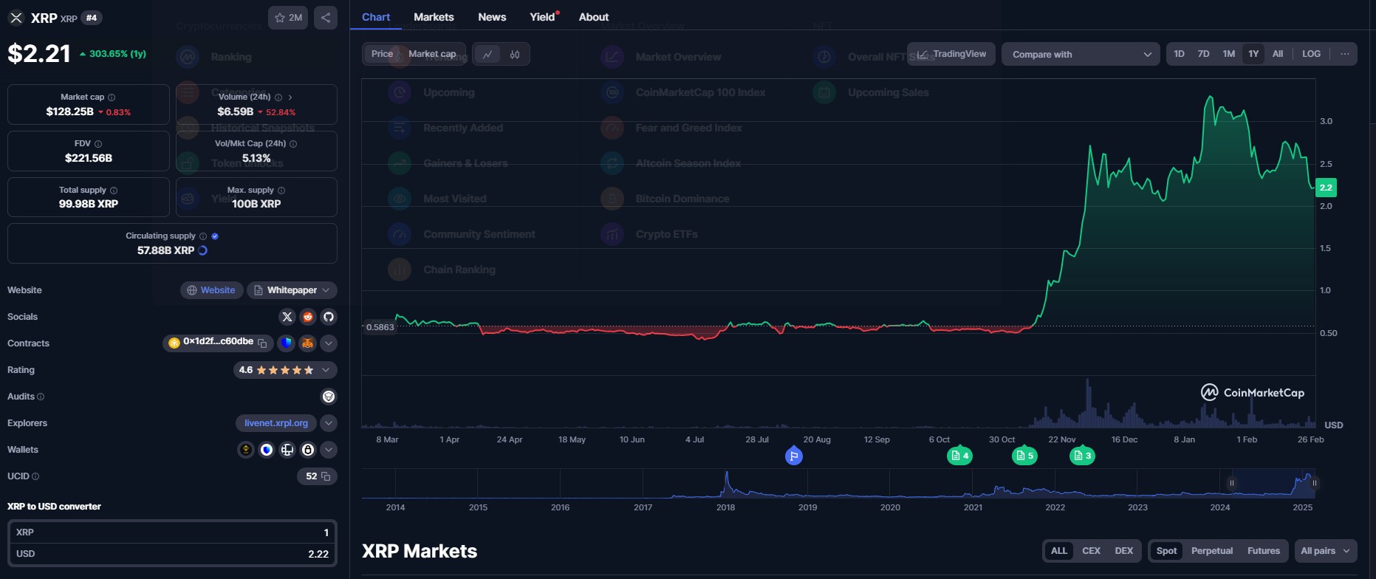Click the MetaMask fox icon

click(x=307, y=343)
